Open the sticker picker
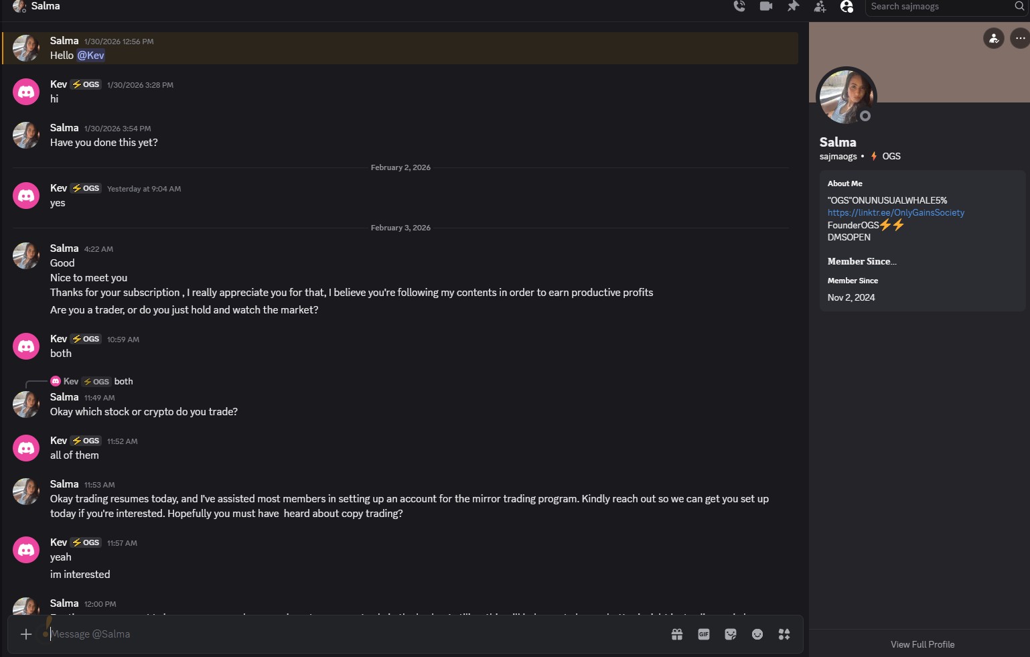This screenshot has width=1030, height=657. click(731, 634)
